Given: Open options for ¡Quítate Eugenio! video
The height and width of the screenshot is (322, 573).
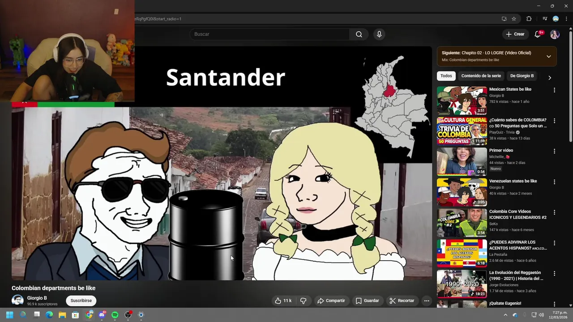Looking at the screenshot, I should [554, 304].
